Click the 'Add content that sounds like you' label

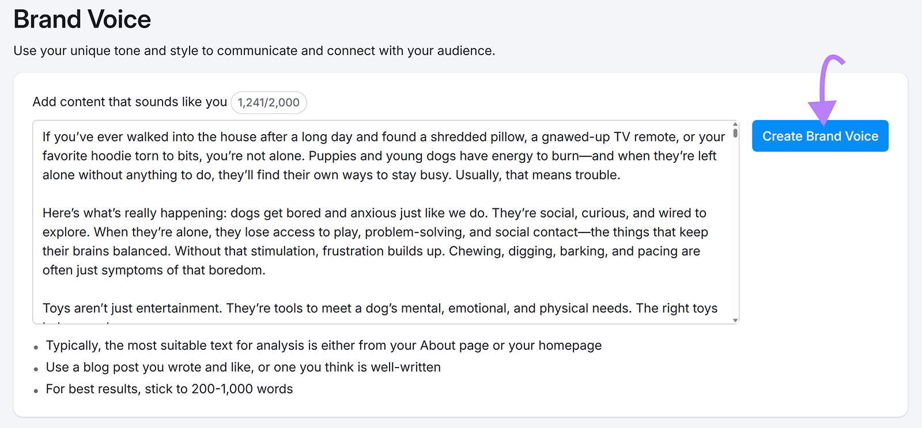tap(129, 102)
